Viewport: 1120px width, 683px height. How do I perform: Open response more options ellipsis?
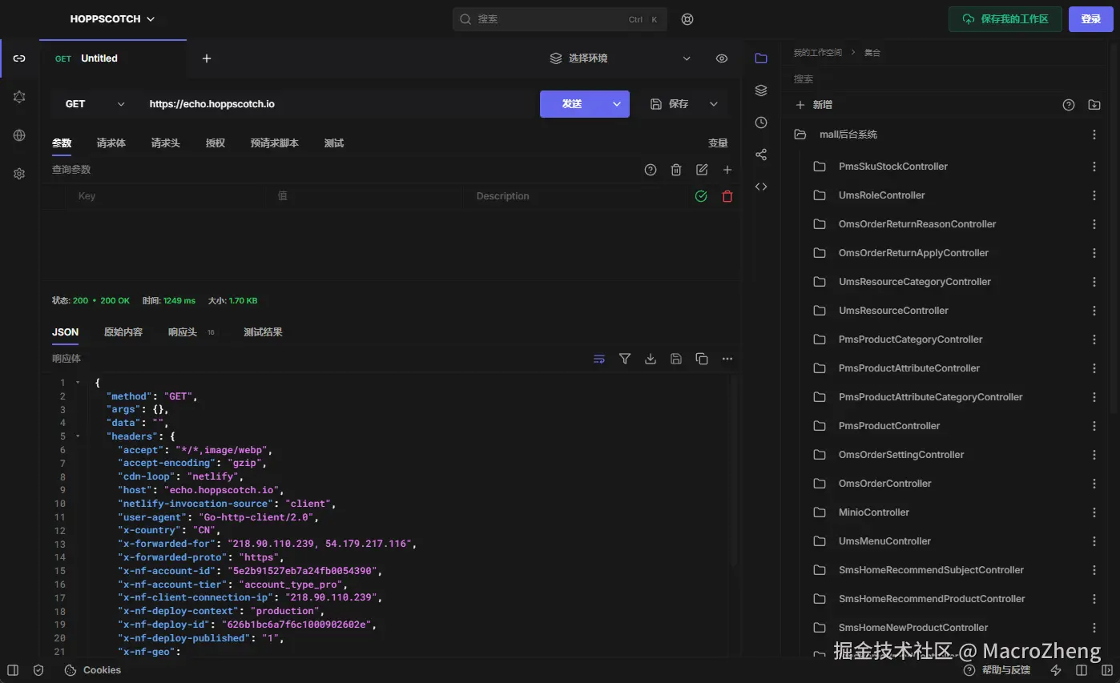click(x=727, y=359)
